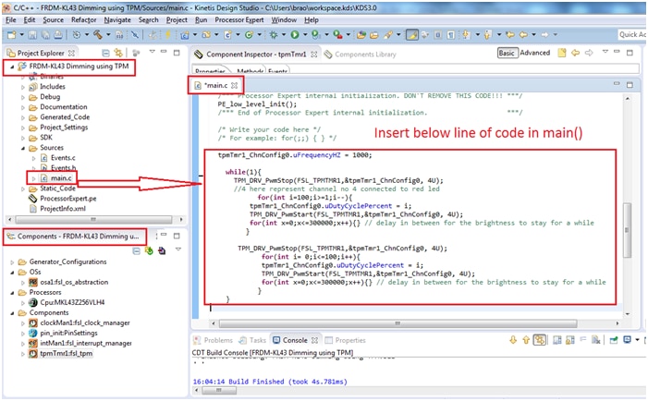This screenshot has width=648, height=401.
Task: Click the Quick Access search field
Action: (631, 35)
